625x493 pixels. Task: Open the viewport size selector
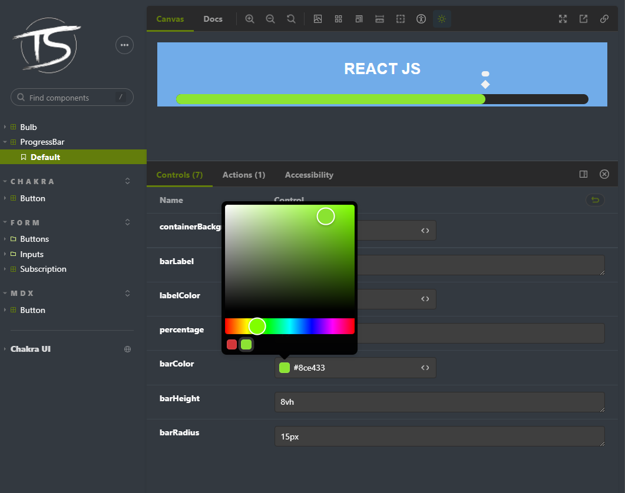359,19
